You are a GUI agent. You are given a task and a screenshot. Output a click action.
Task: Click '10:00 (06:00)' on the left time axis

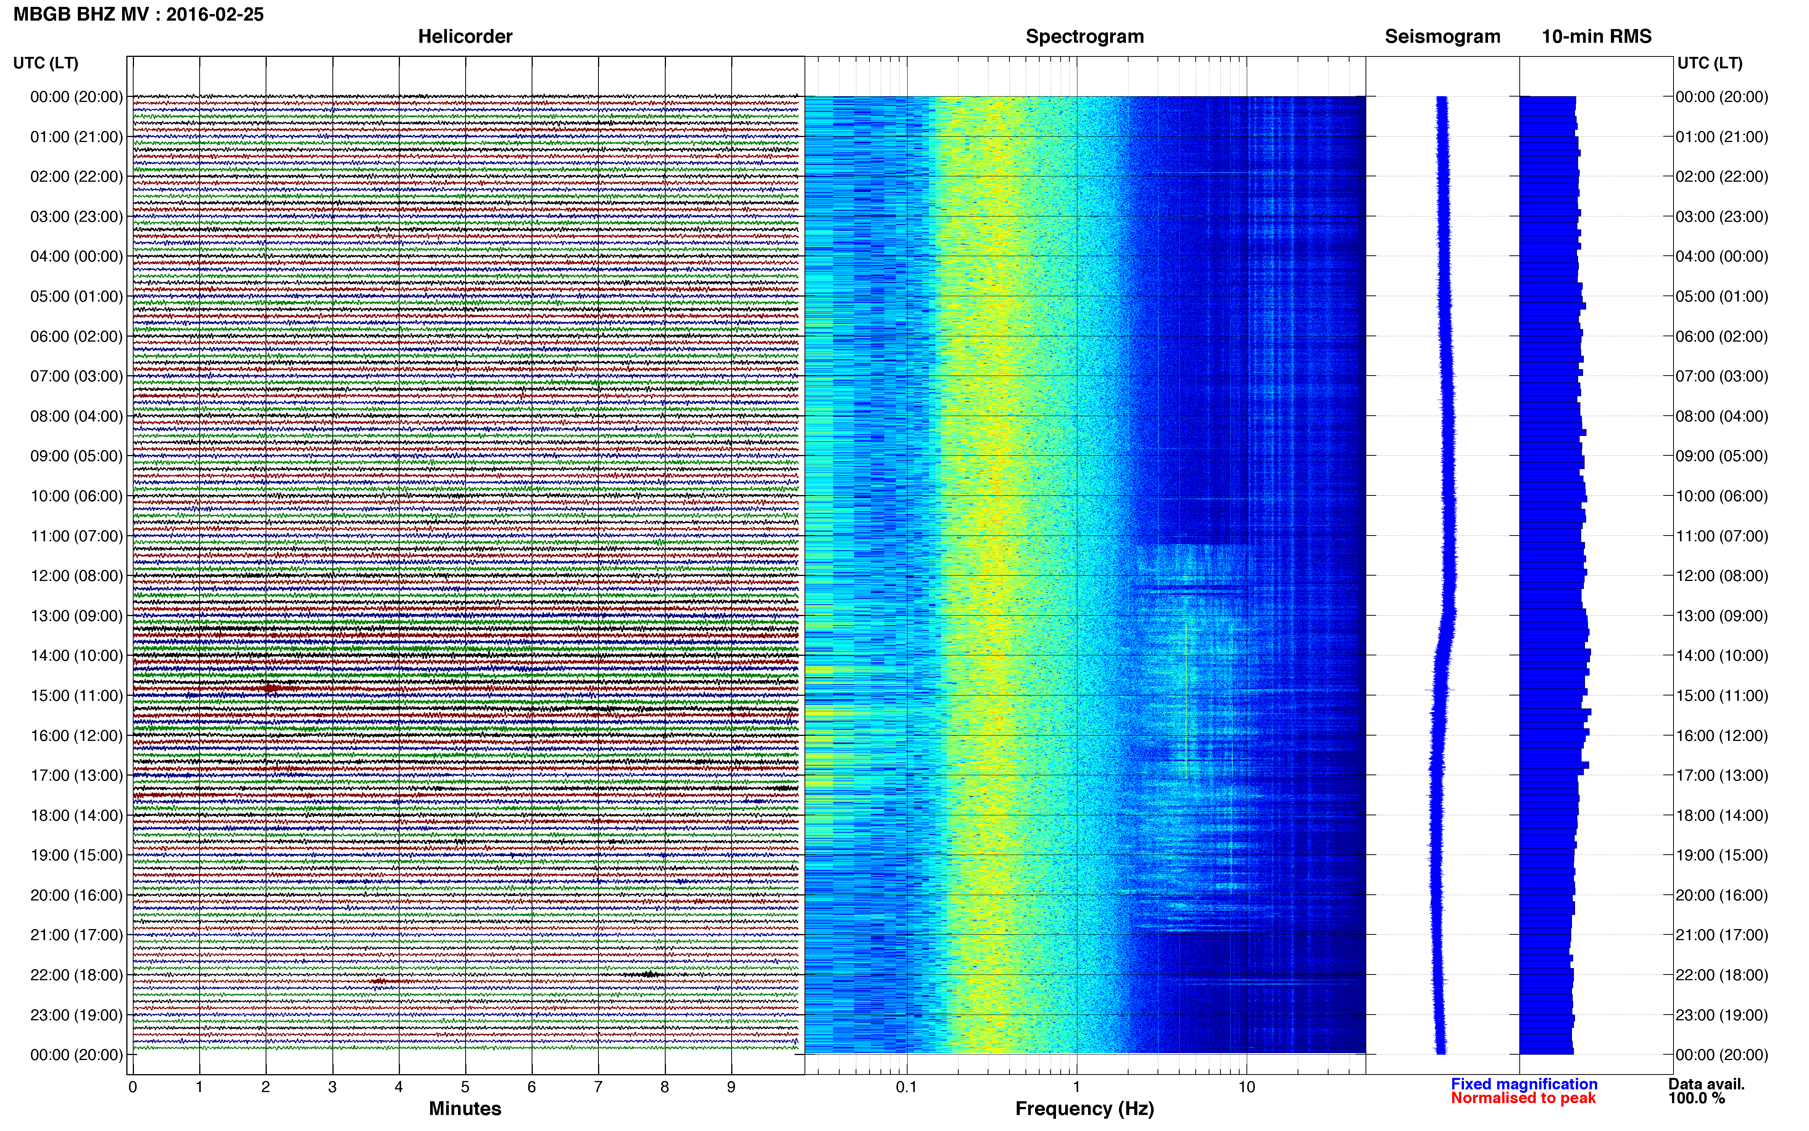click(x=76, y=496)
